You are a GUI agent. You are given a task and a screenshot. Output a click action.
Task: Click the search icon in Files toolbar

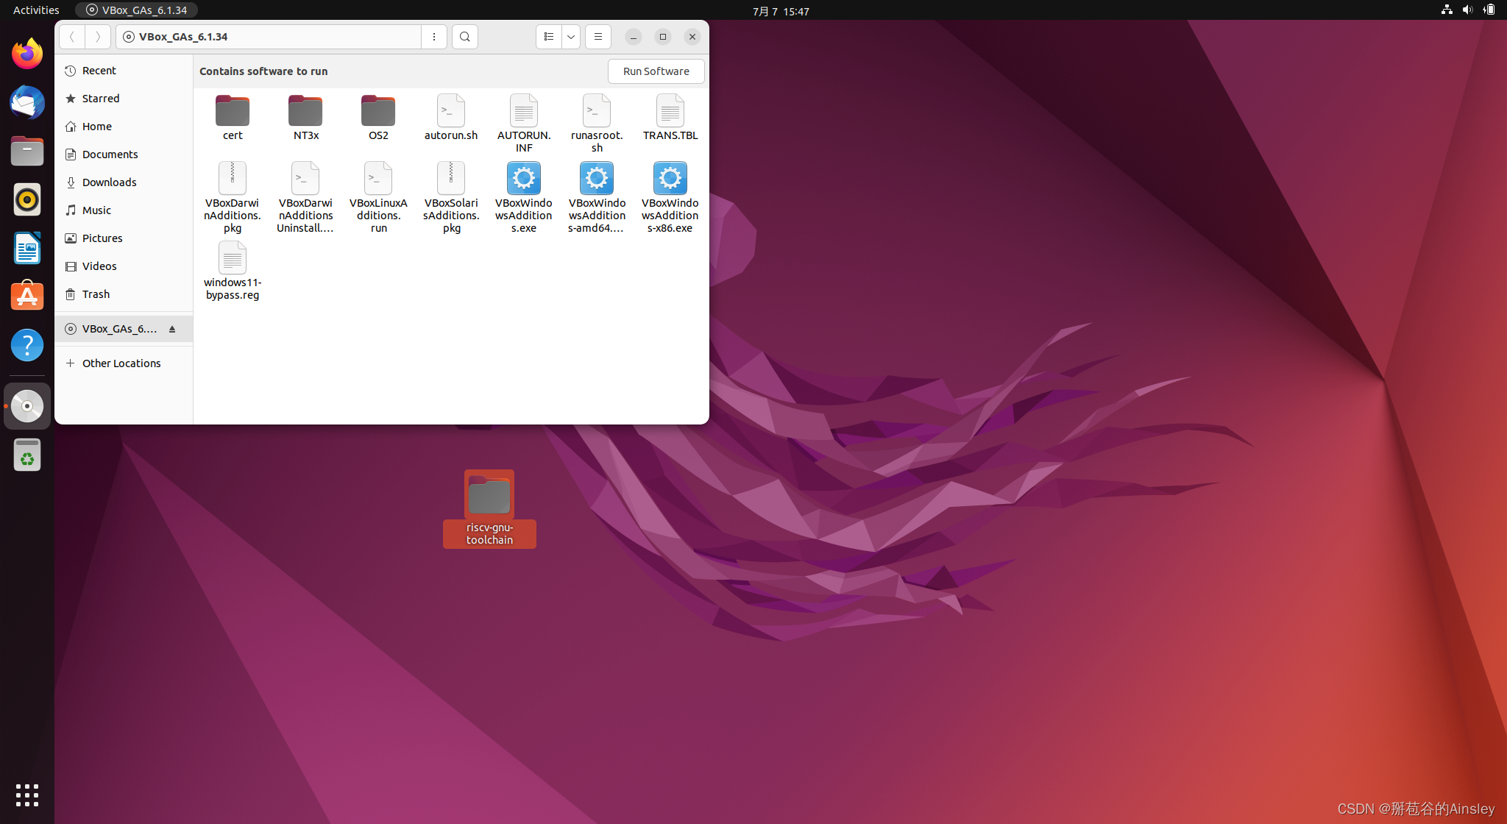(x=464, y=37)
